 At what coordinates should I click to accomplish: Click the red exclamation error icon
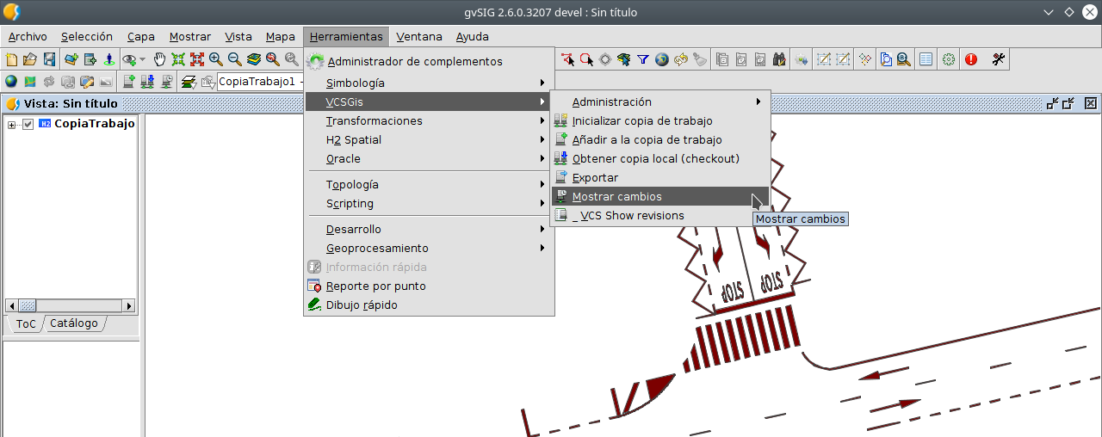(x=971, y=59)
